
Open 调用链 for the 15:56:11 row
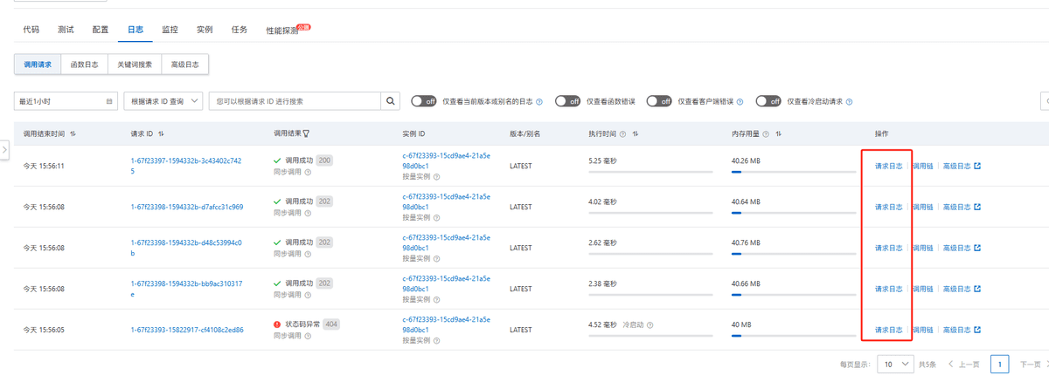tap(923, 166)
